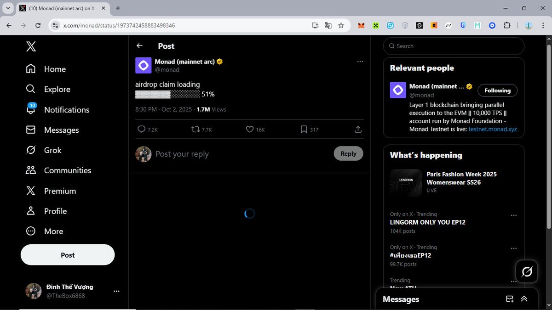Viewport: 552px width, 310px height.
Task: Click the white Post button in sidebar
Action: pyautogui.click(x=68, y=255)
